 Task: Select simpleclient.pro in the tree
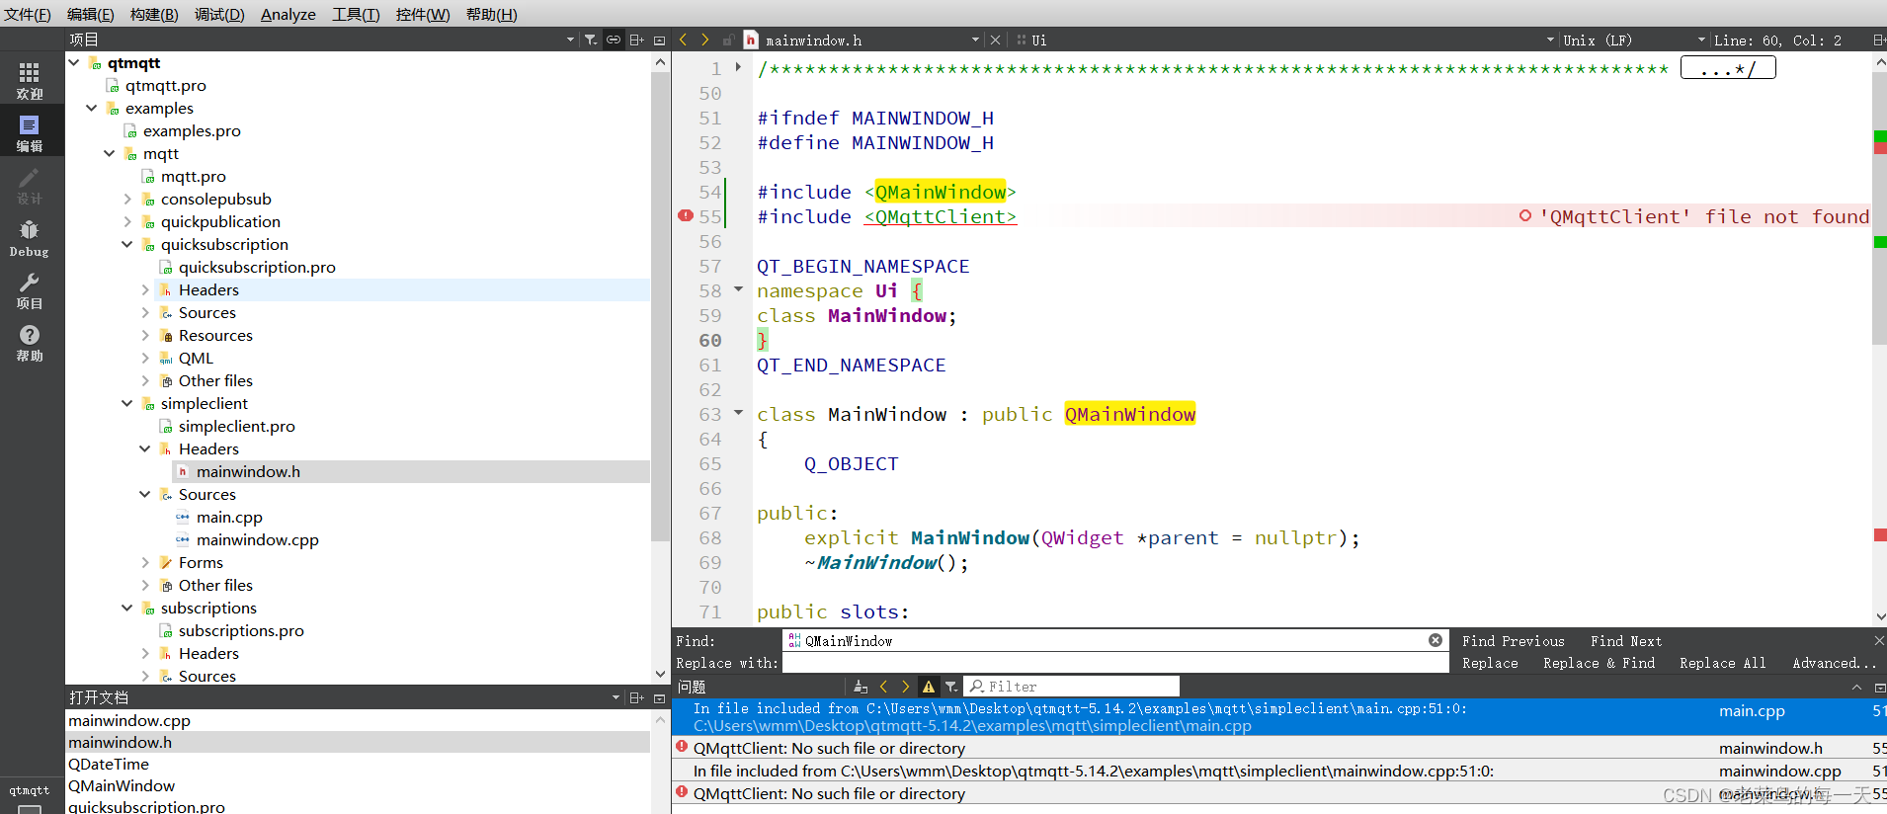236,426
